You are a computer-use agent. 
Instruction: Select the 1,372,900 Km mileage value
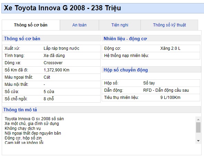click(57, 70)
